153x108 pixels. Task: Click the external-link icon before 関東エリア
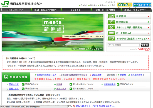pos(8,84)
